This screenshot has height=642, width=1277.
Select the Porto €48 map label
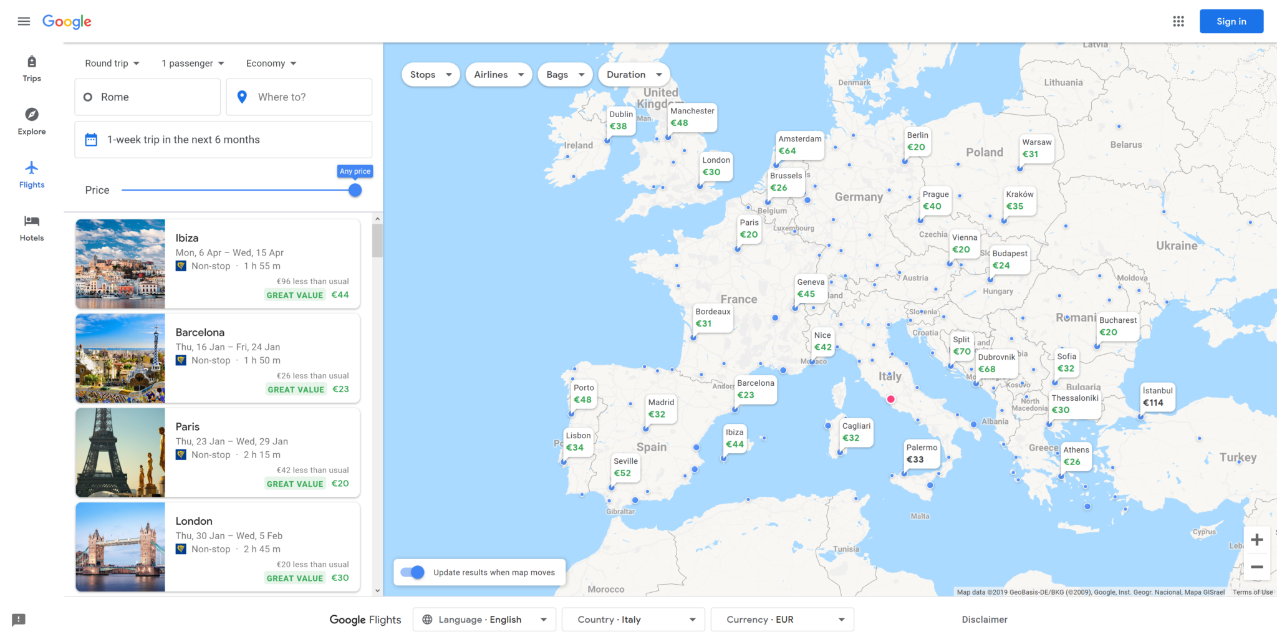(x=584, y=394)
